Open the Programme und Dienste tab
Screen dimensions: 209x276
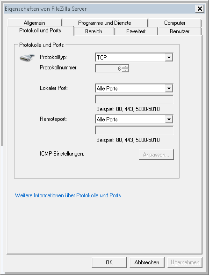[105, 23]
